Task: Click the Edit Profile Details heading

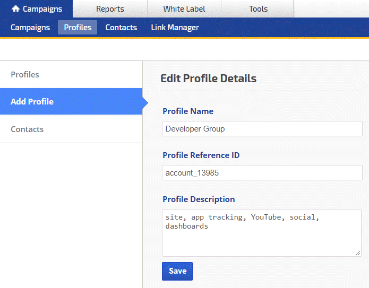Action: pyautogui.click(x=208, y=79)
